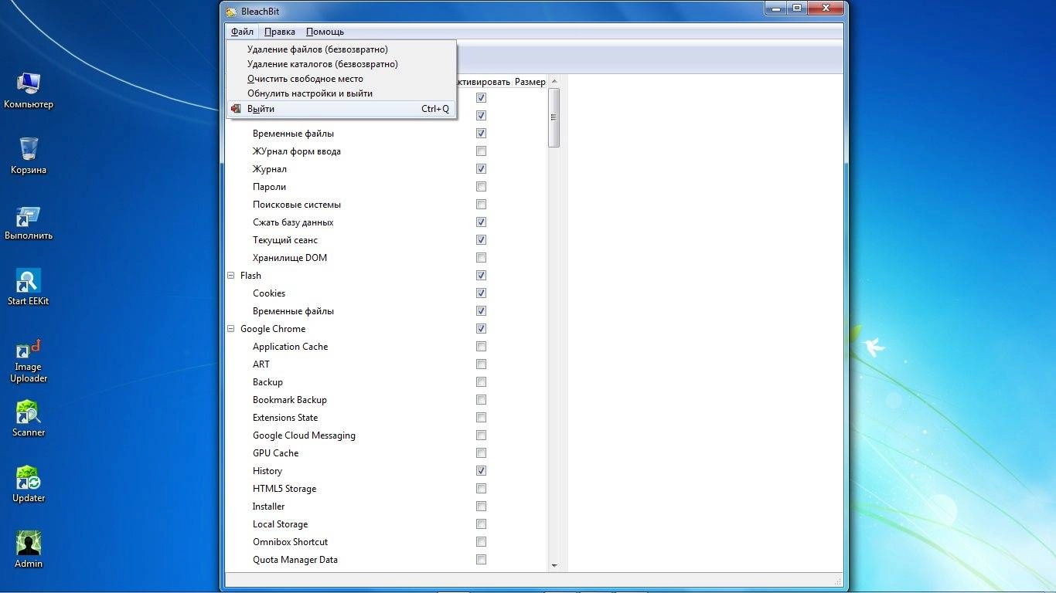The height and width of the screenshot is (593, 1056).
Task: Open the Помощь menu
Action: point(325,32)
